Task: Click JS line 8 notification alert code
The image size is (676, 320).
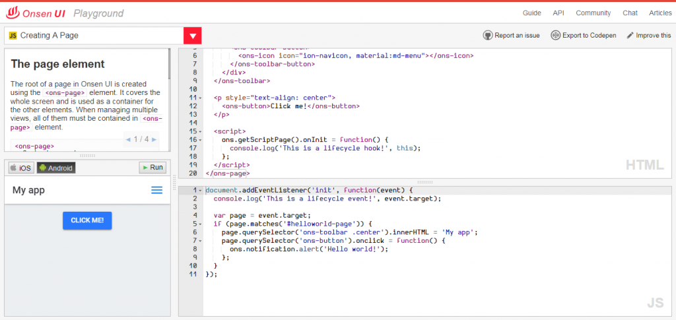Action: point(309,249)
